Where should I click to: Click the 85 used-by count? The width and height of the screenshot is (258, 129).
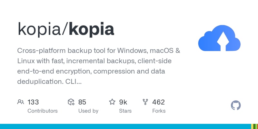(x=82, y=102)
